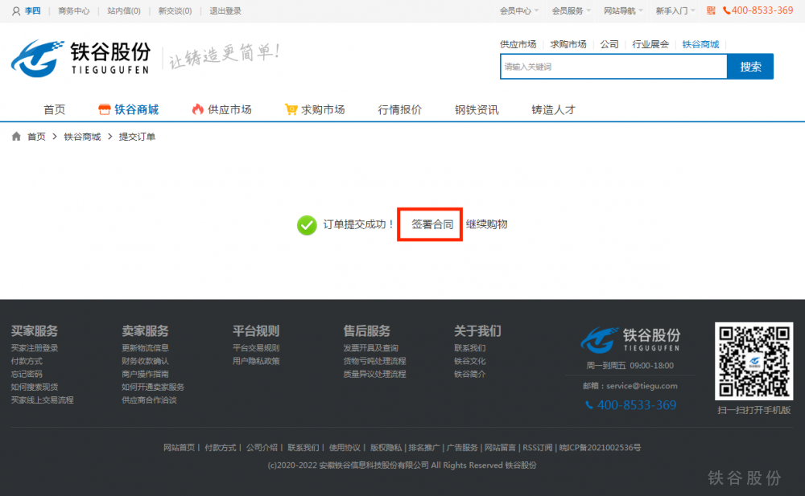
Task: Open the 行情报价 navigation tab
Action: (399, 109)
